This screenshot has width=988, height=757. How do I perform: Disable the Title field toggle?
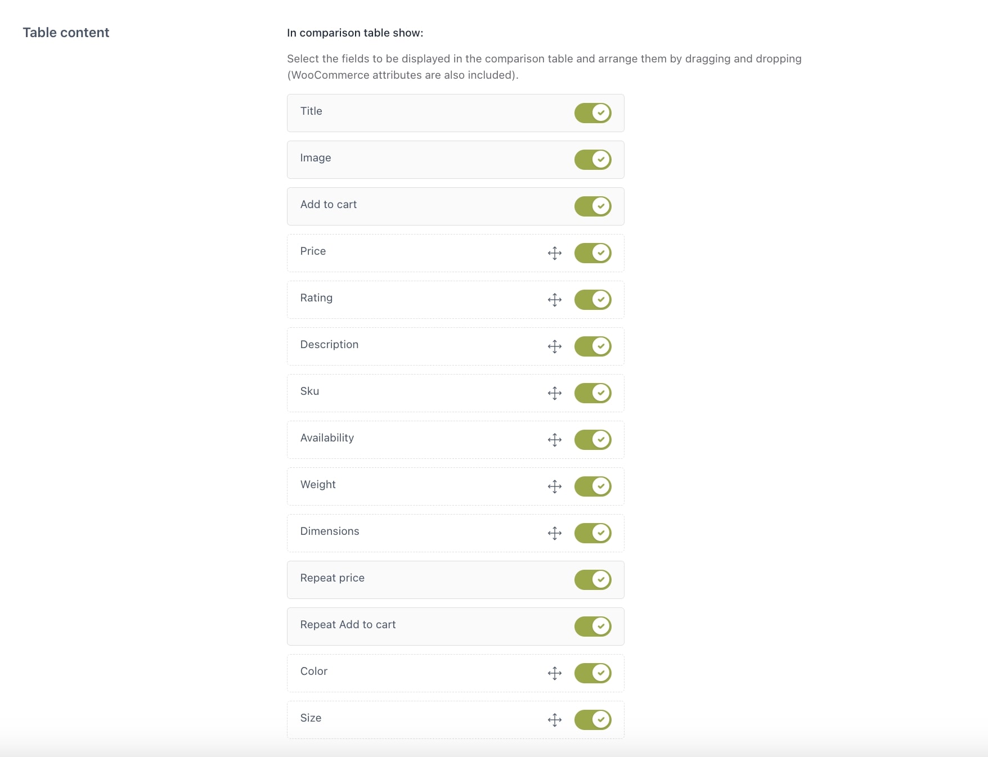[592, 112]
